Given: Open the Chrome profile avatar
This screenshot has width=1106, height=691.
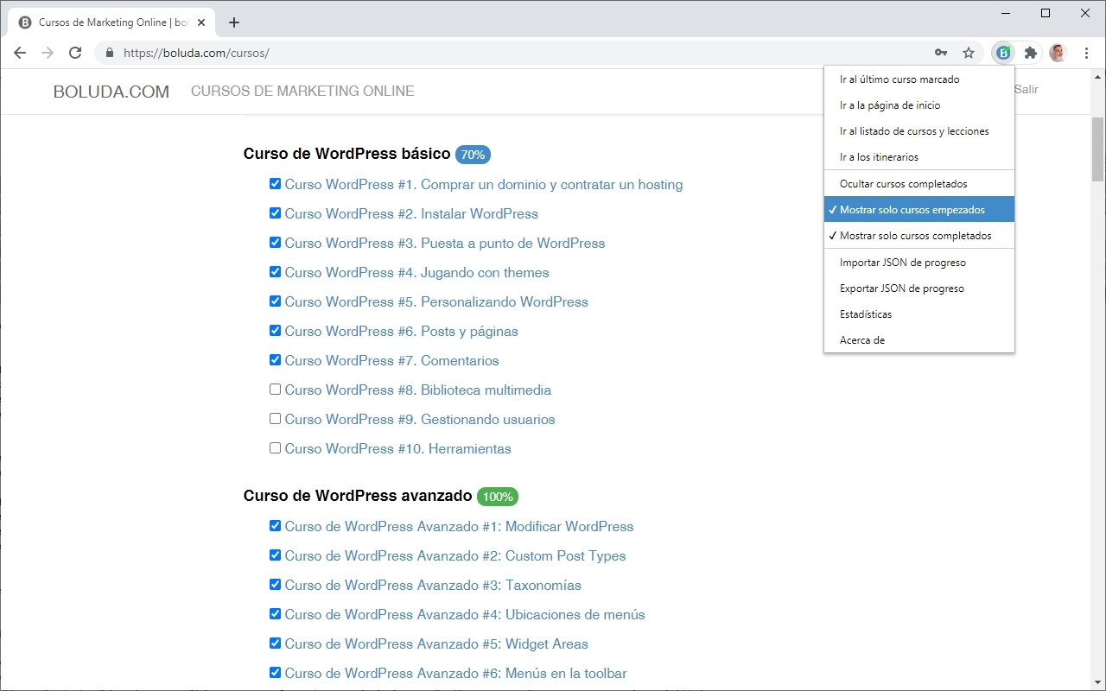Looking at the screenshot, I should point(1058,53).
